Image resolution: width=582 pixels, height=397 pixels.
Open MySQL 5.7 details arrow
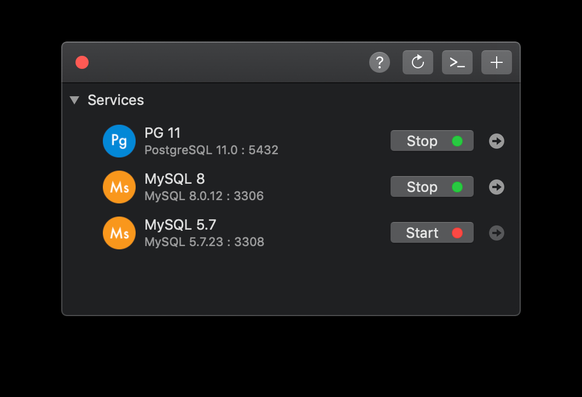(497, 233)
